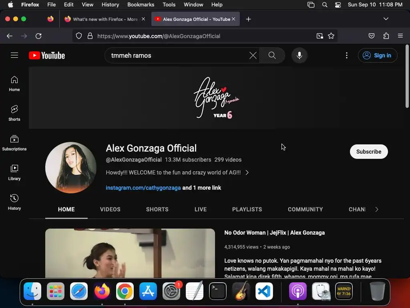The image size is (410, 308).
Task: Go to Home in sidebar
Action: tap(14, 84)
